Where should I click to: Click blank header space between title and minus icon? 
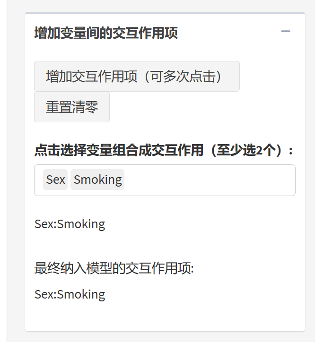click(x=227, y=32)
